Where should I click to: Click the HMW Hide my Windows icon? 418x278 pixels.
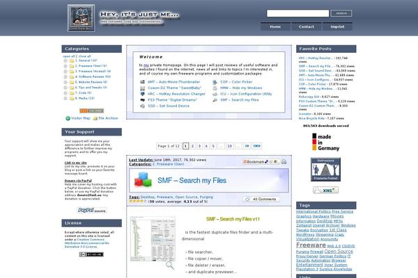click(215, 88)
